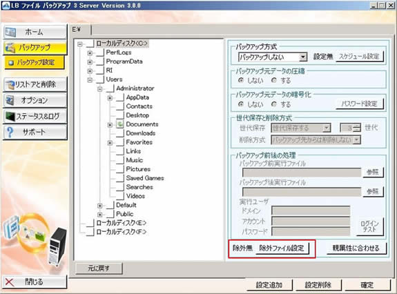Image resolution: width=397 pixels, height=294 pixels.
Task: Expand the Favorites folder node
Action: coord(110,143)
